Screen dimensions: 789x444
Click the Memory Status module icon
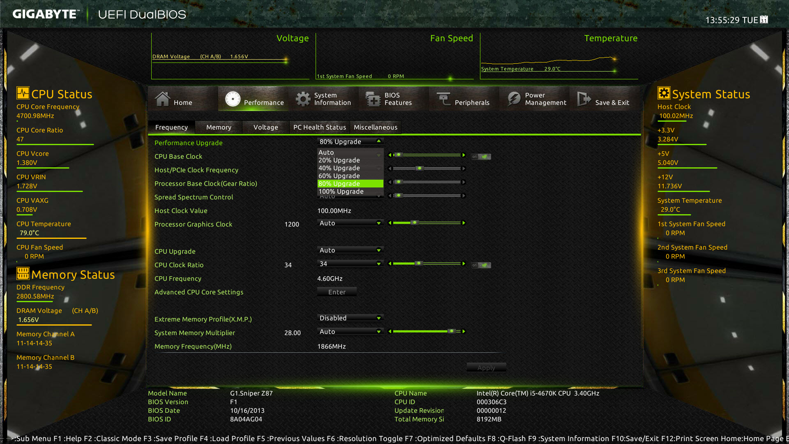(23, 273)
